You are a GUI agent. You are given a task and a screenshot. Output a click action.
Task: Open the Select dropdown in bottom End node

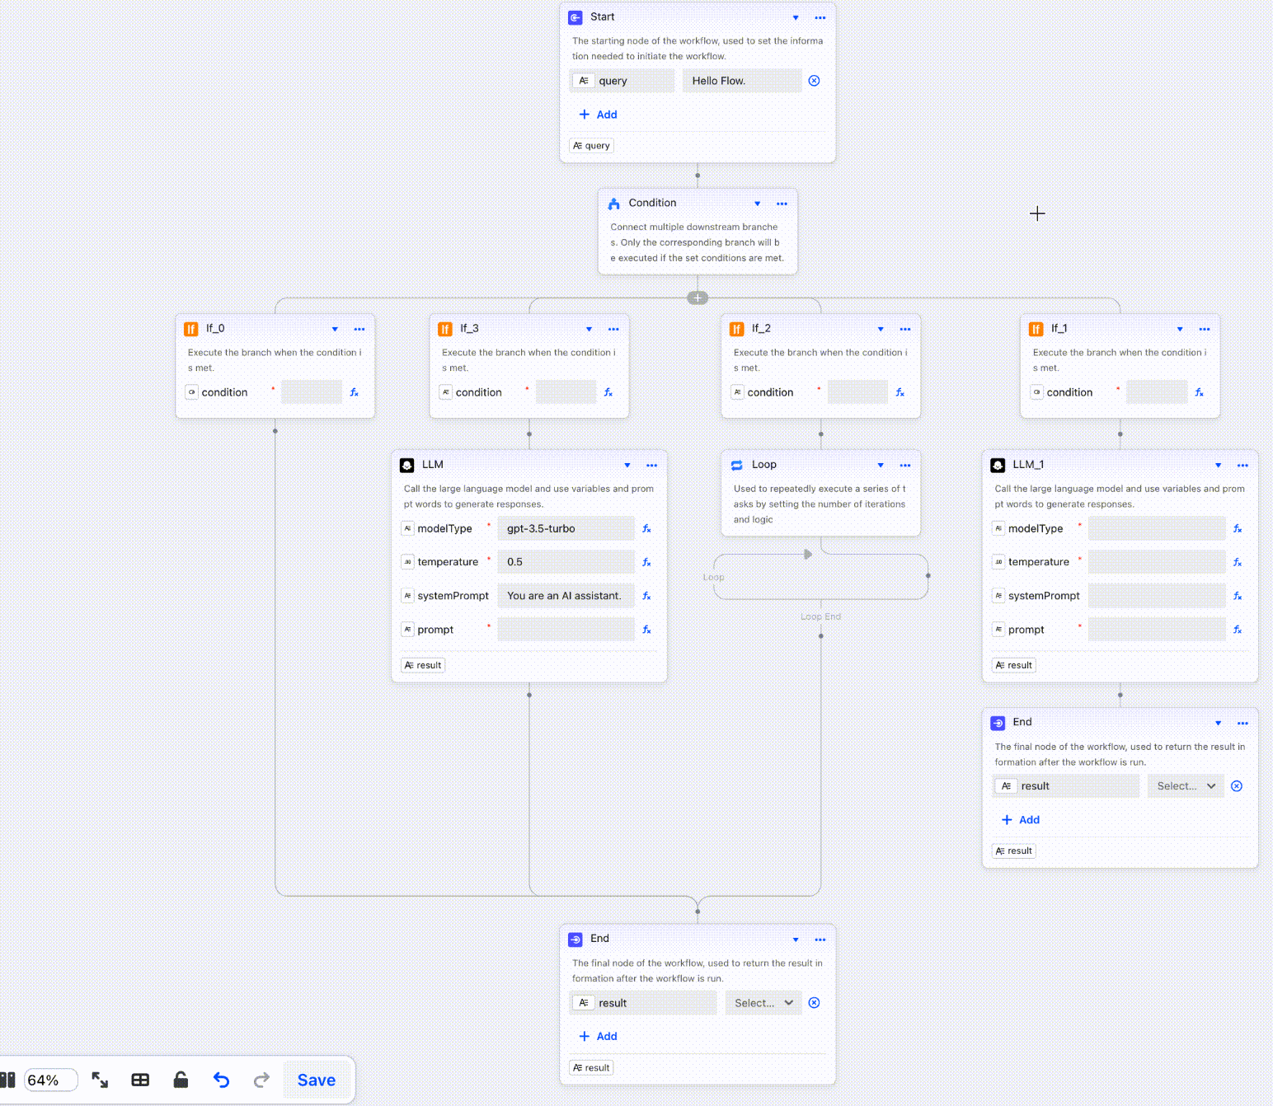click(x=763, y=1003)
